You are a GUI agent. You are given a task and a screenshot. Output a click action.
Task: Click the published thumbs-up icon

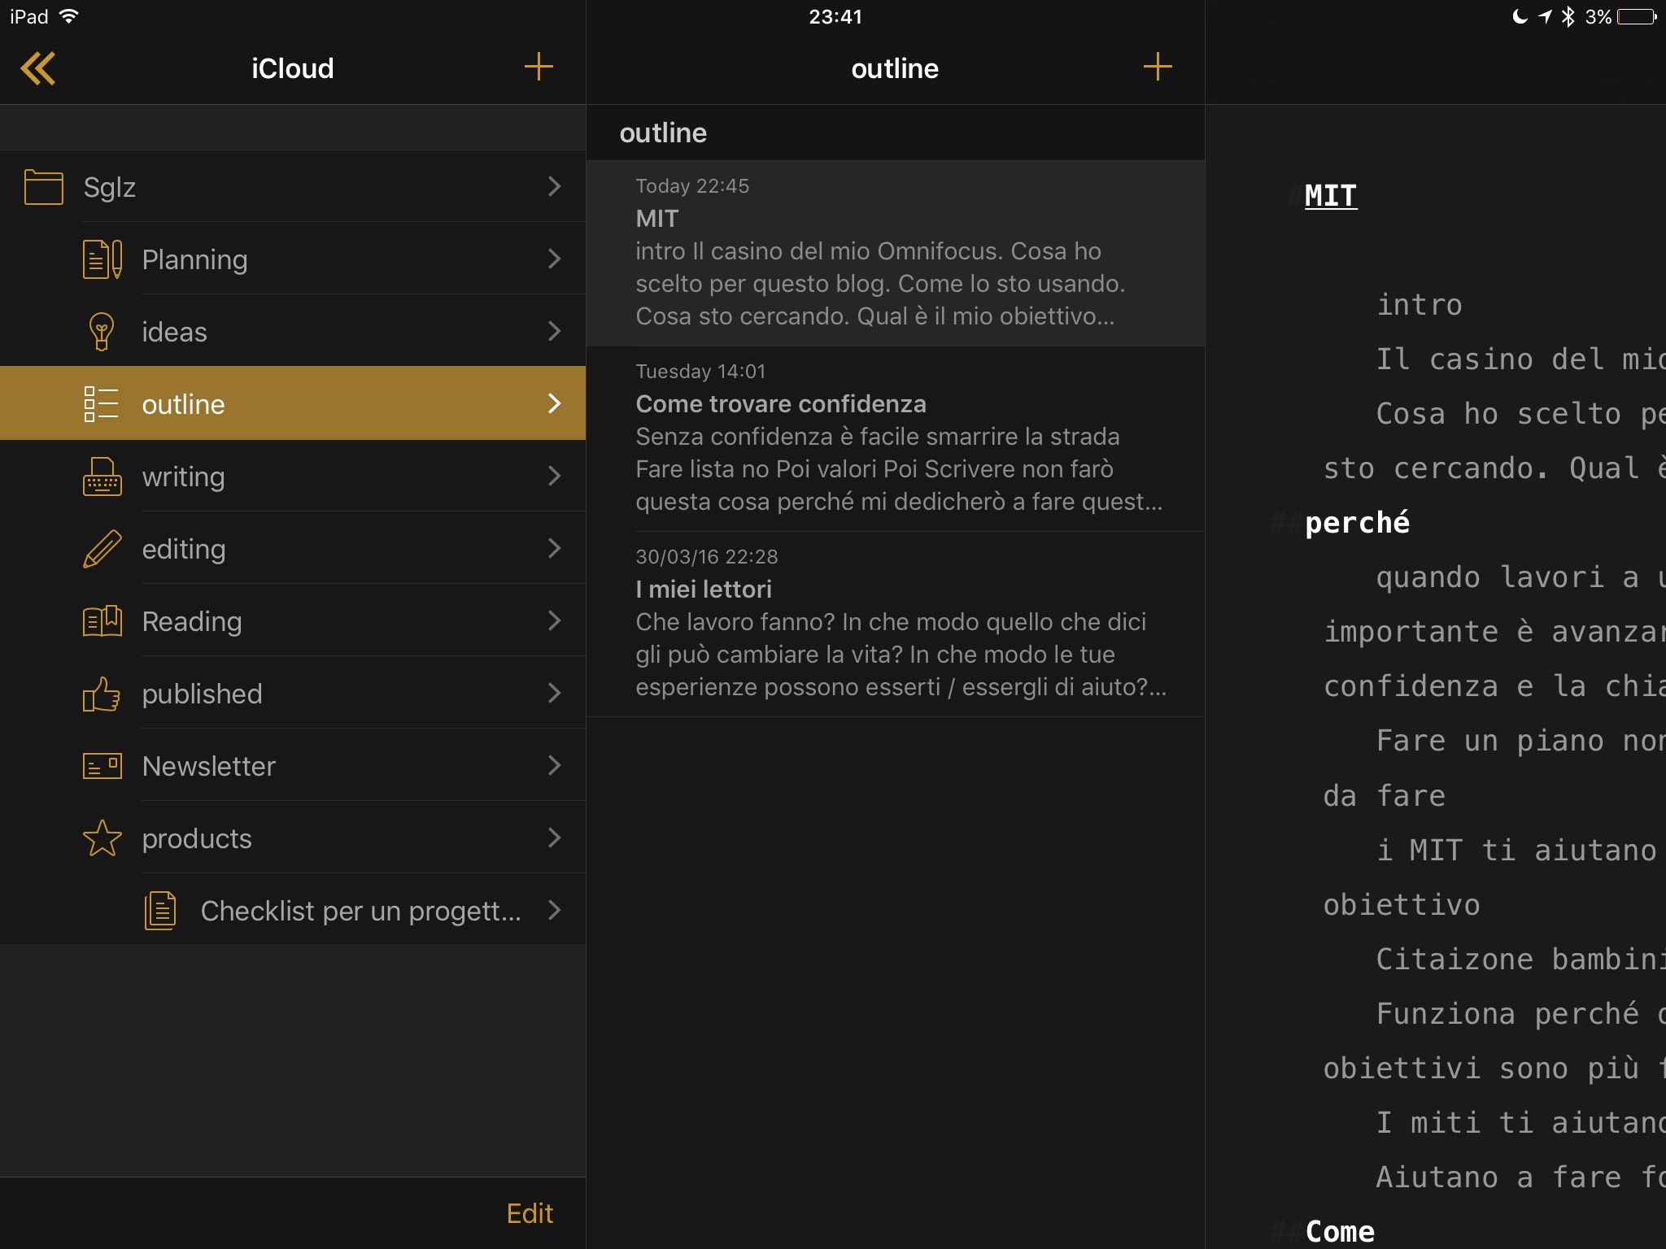pos(103,693)
